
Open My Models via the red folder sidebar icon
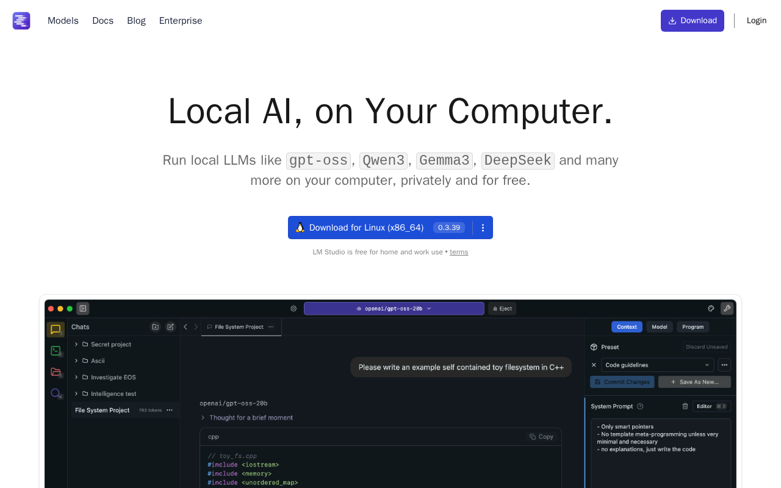coord(56,372)
